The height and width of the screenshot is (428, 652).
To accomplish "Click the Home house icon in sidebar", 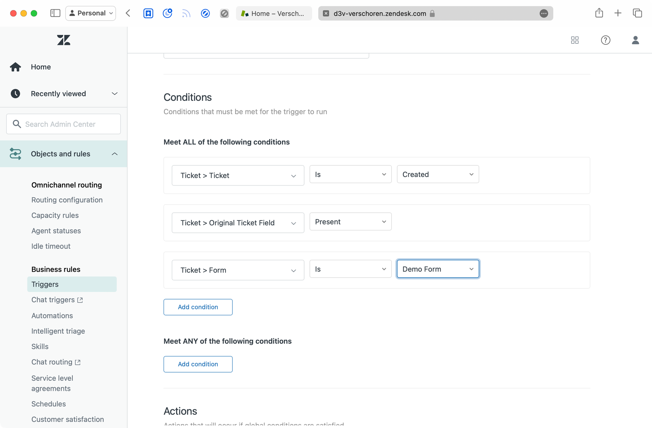I will [x=15, y=67].
